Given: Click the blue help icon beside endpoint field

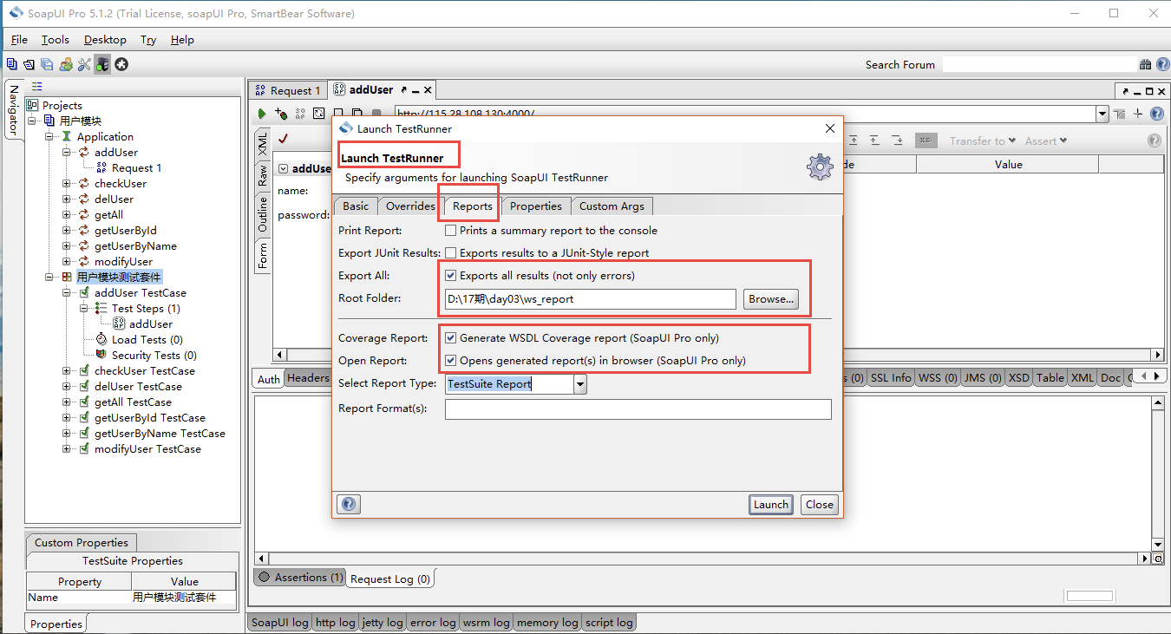Looking at the screenshot, I should [1156, 114].
